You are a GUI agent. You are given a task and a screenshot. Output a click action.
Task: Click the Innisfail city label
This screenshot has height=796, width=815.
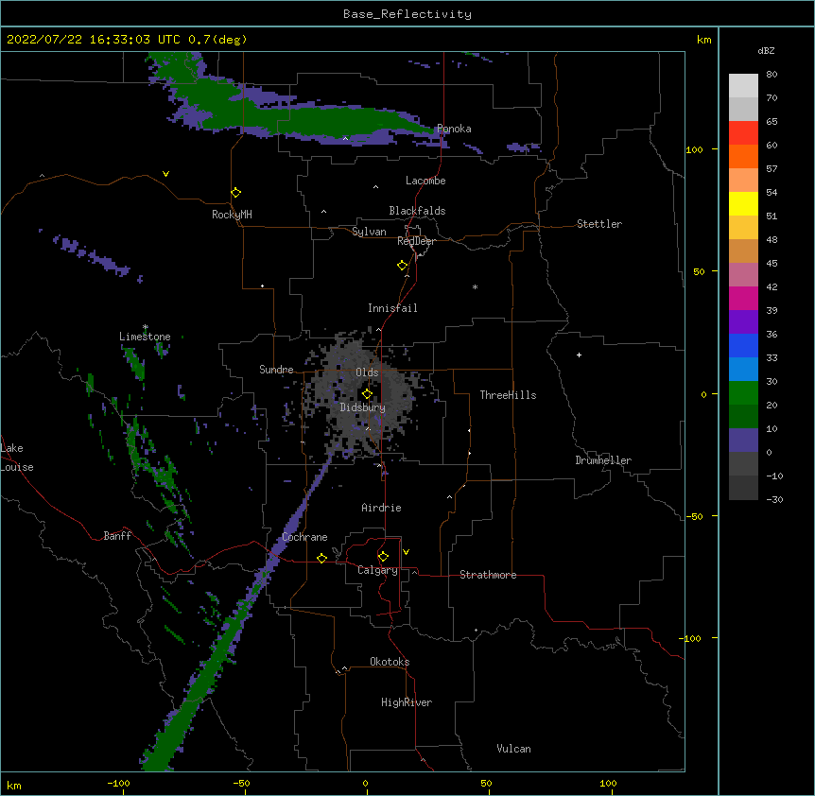coord(392,308)
